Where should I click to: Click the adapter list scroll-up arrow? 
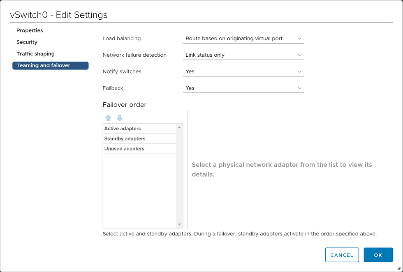click(179, 127)
